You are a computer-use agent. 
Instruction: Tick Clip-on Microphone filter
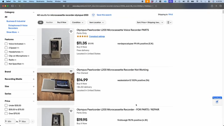6,56
